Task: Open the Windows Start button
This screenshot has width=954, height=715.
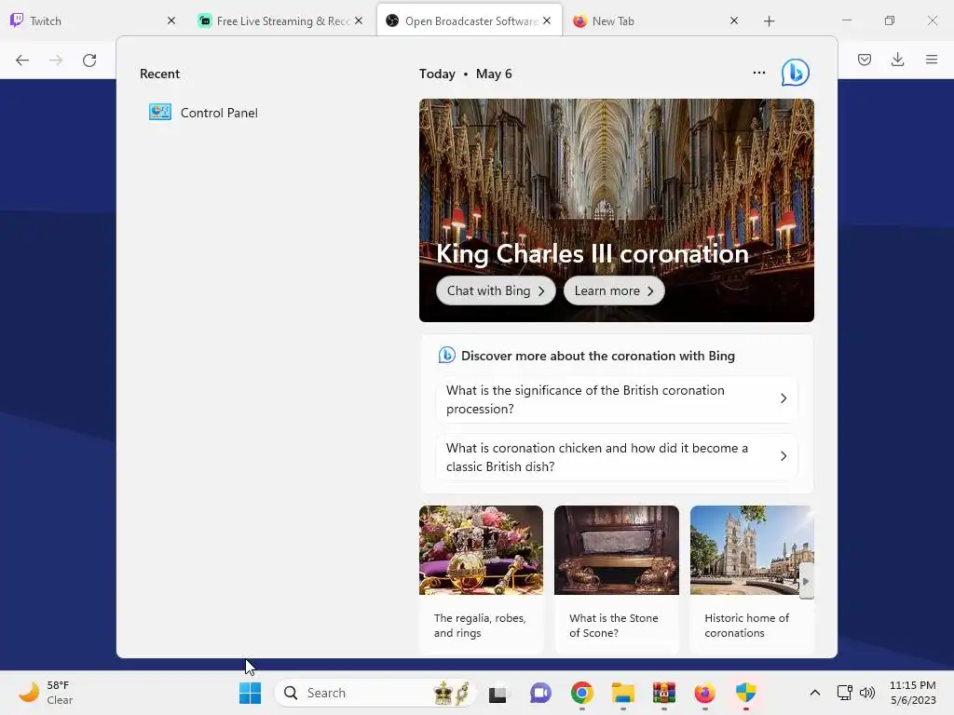Action: coord(250,693)
